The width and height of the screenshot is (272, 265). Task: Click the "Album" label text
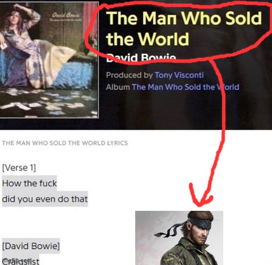pos(118,87)
